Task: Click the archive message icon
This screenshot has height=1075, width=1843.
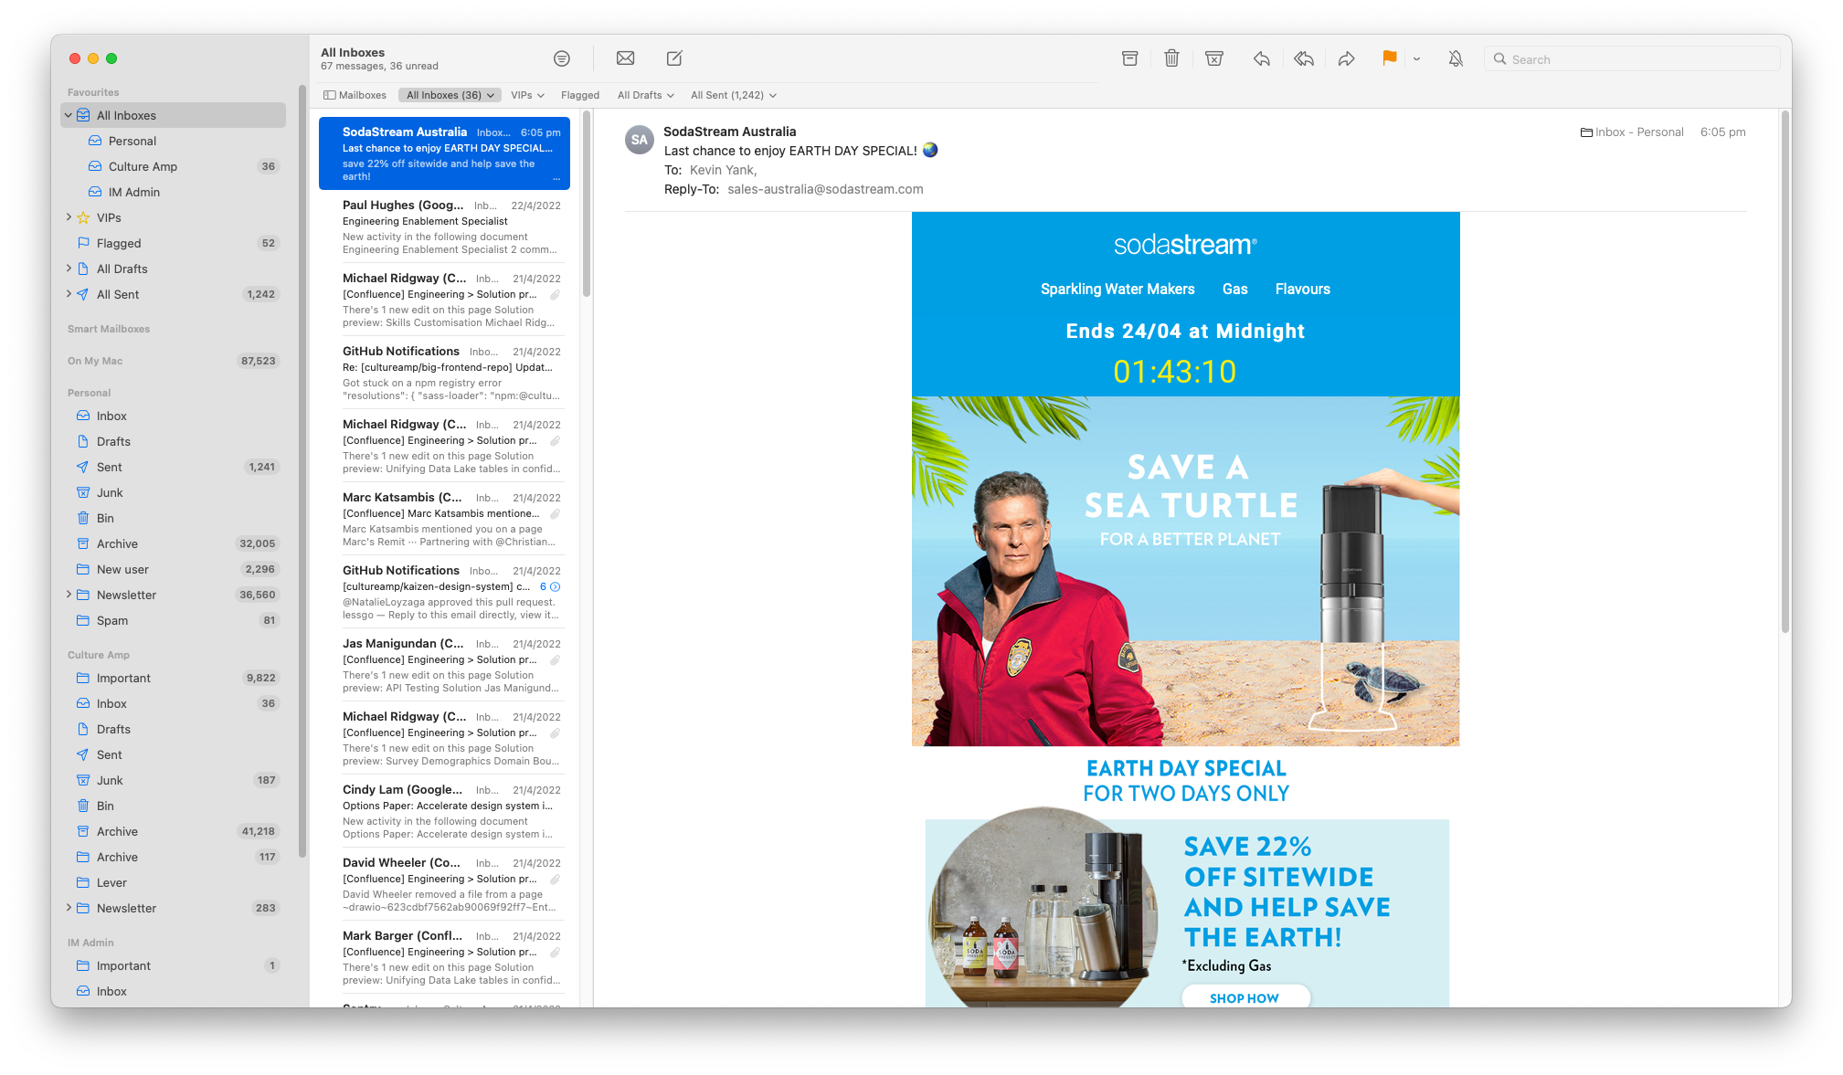Action: tap(1128, 57)
